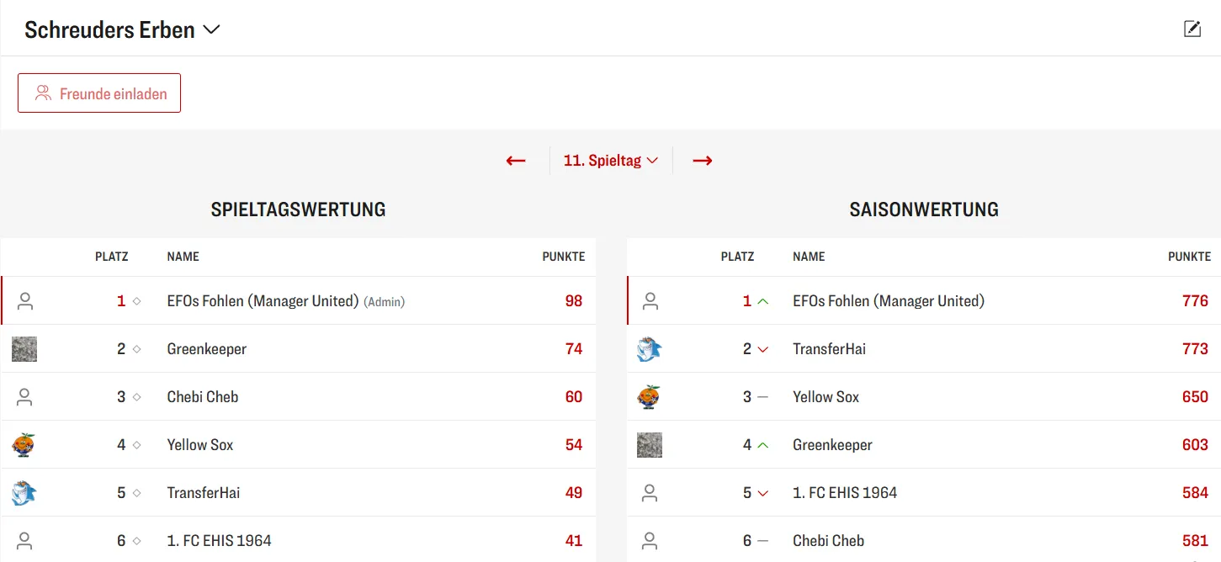Click the Spieltagswertung Punkte column header
The image size is (1221, 562).
(563, 257)
